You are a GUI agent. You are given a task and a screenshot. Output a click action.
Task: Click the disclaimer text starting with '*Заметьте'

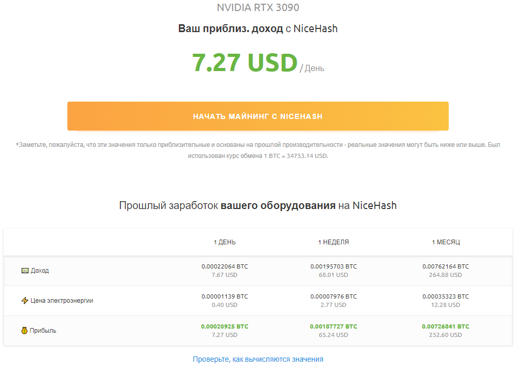click(258, 150)
